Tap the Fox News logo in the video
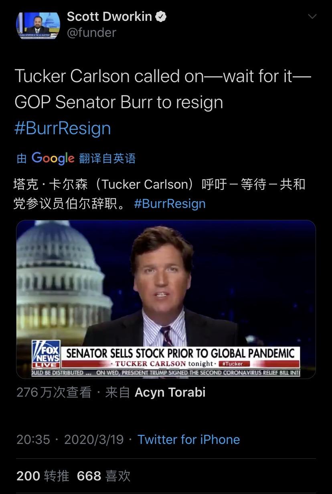The width and height of the screenshot is (332, 494). (x=46, y=354)
